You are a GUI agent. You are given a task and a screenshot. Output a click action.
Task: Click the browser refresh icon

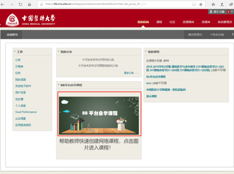pyautogui.click(x=20, y=4)
